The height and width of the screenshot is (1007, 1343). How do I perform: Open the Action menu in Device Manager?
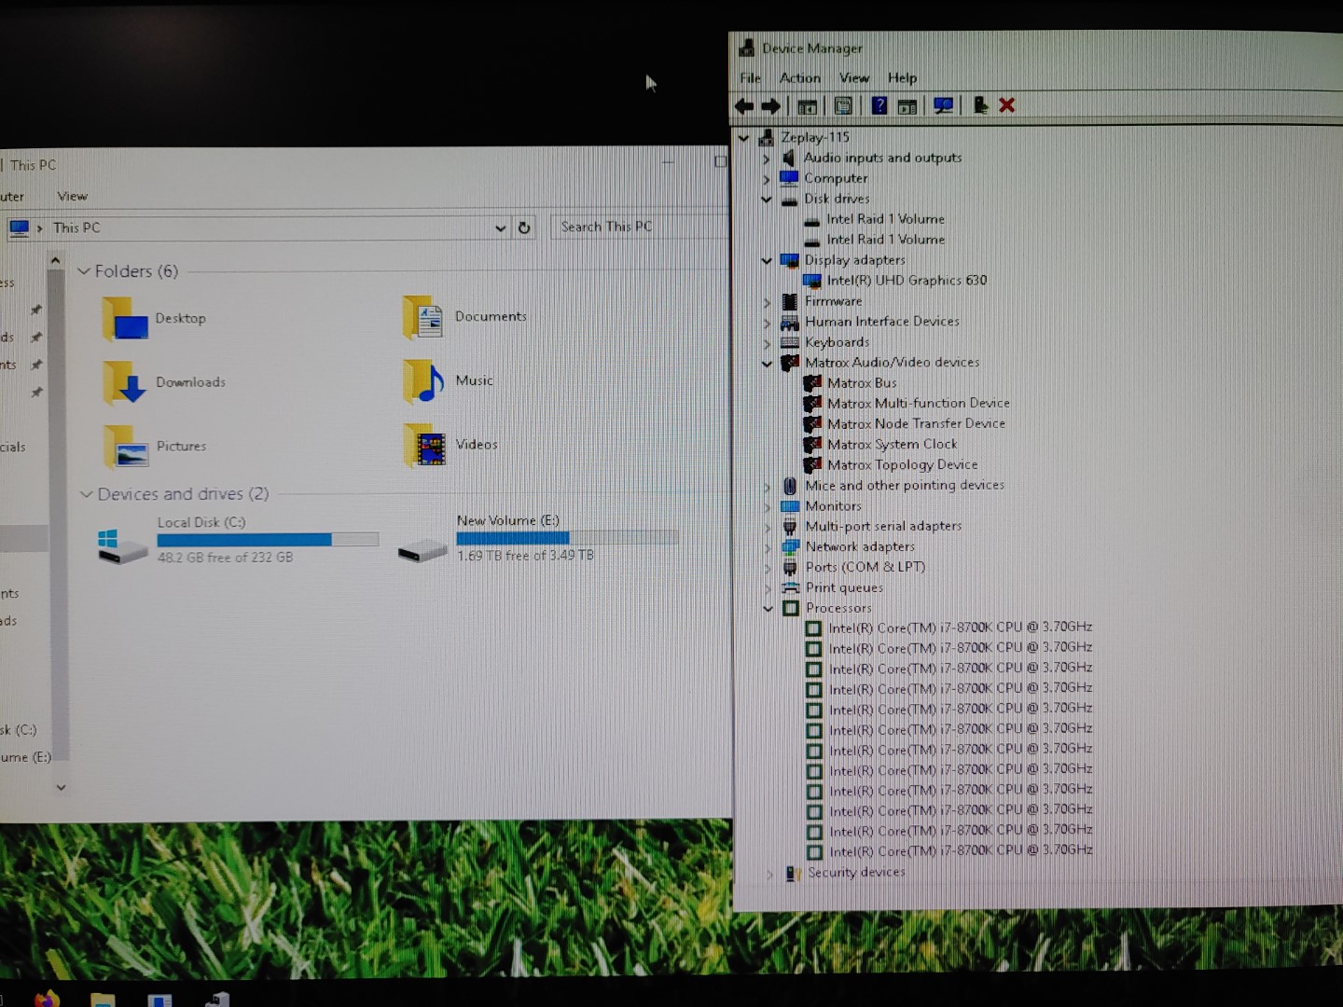point(799,78)
